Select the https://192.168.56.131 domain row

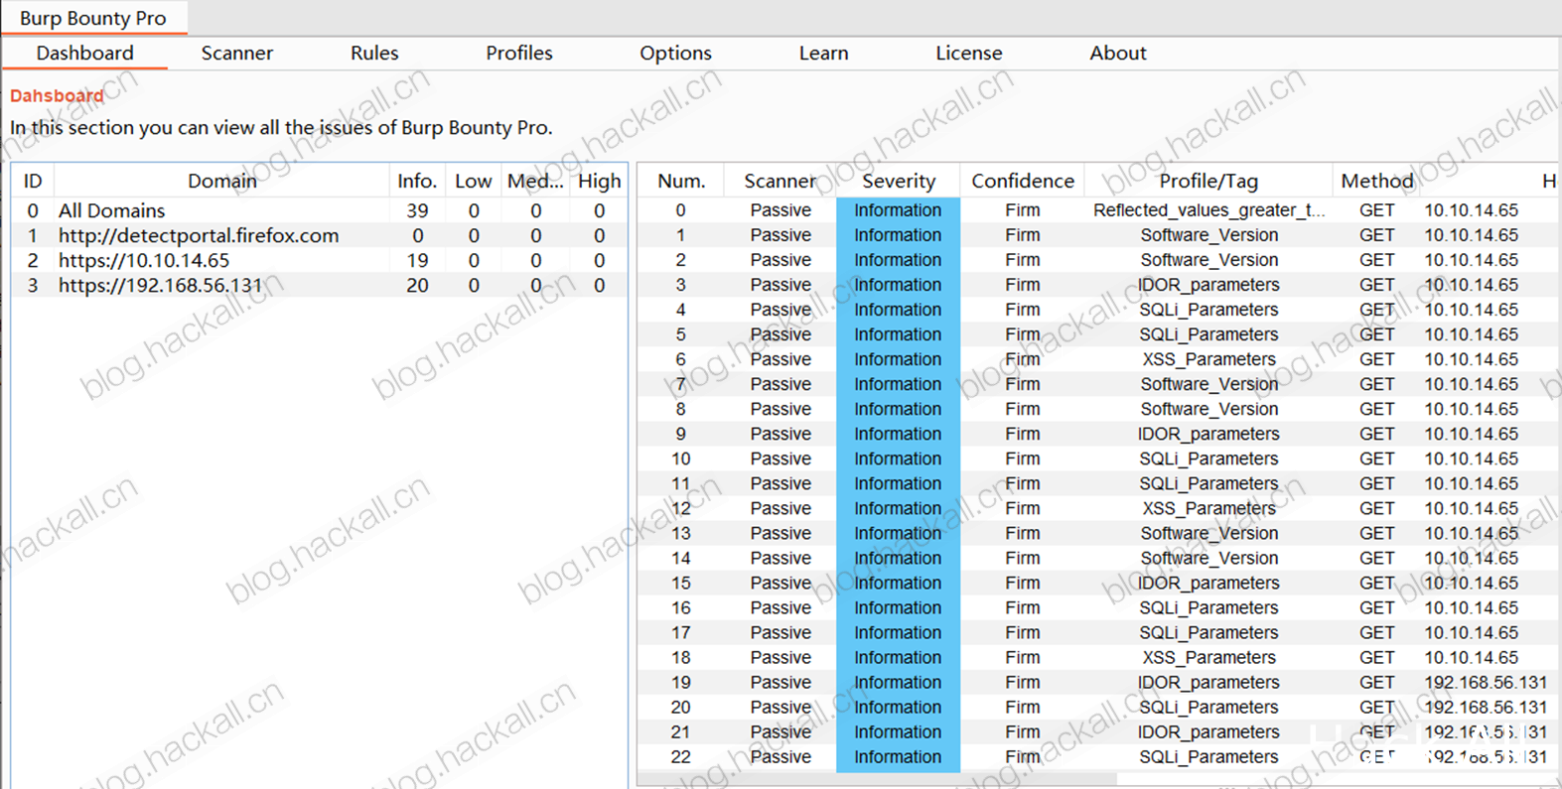coord(319,285)
